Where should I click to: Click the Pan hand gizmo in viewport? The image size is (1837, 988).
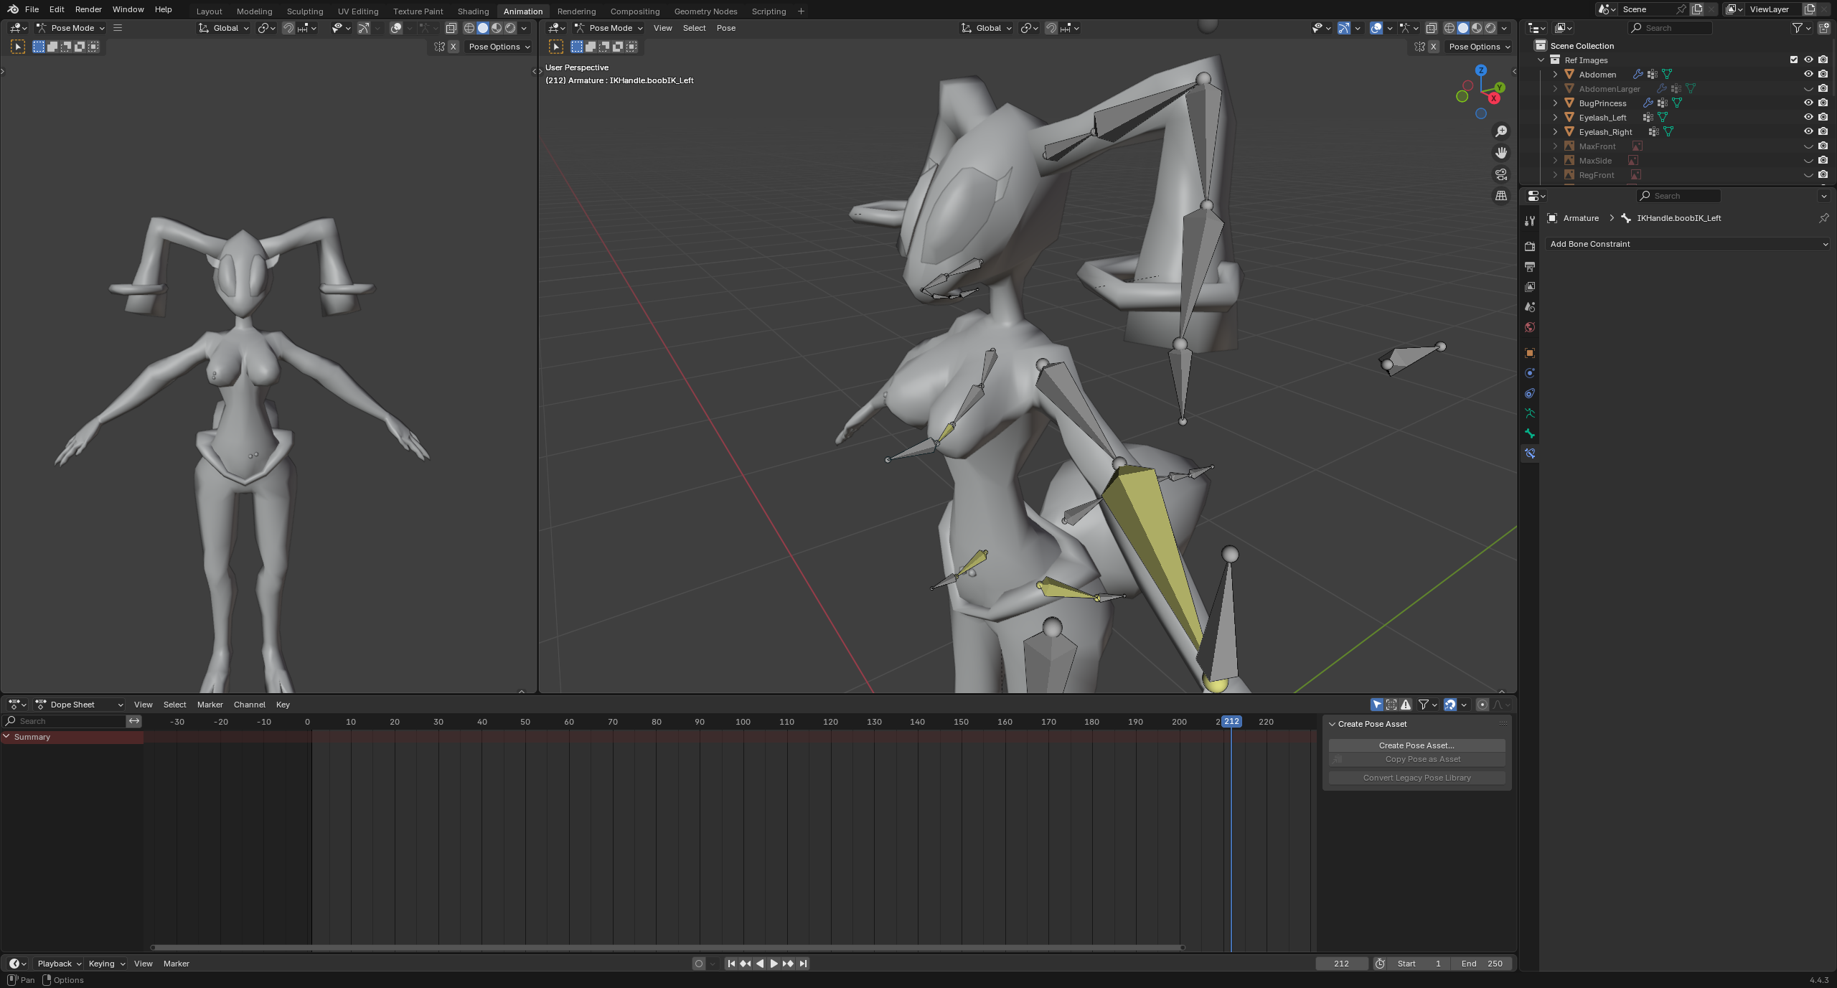1500,153
